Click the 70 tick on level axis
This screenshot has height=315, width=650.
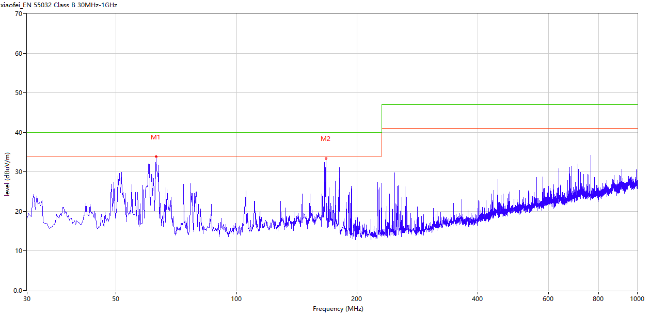tap(18, 13)
